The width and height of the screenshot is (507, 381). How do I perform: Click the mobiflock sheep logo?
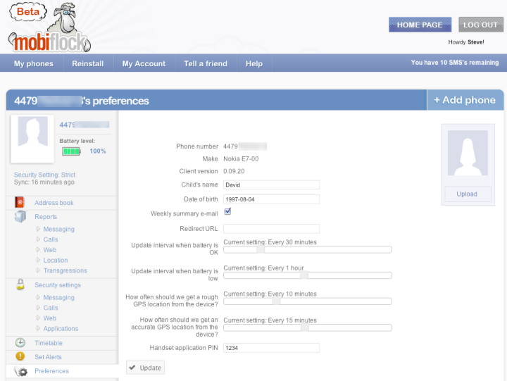click(x=49, y=28)
